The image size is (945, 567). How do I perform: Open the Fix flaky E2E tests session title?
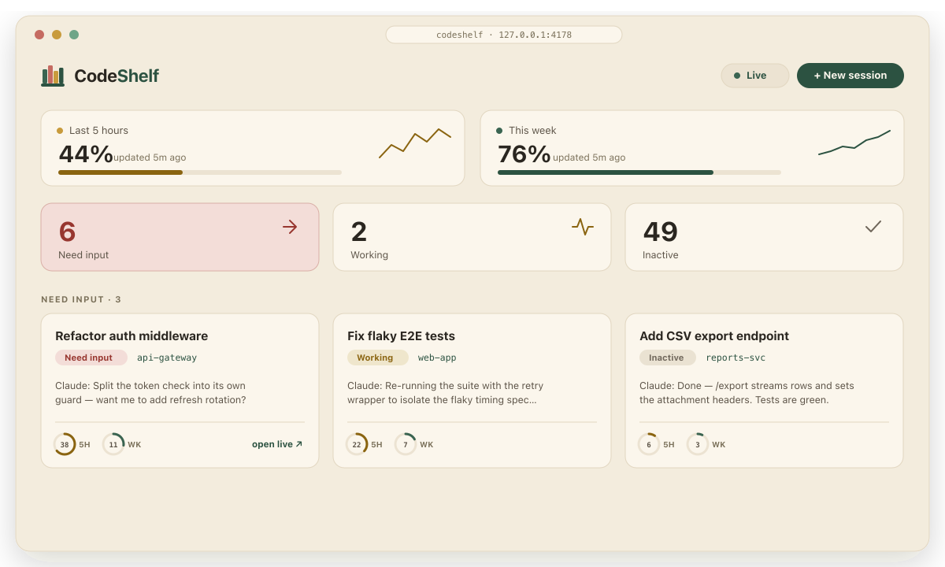coord(402,336)
